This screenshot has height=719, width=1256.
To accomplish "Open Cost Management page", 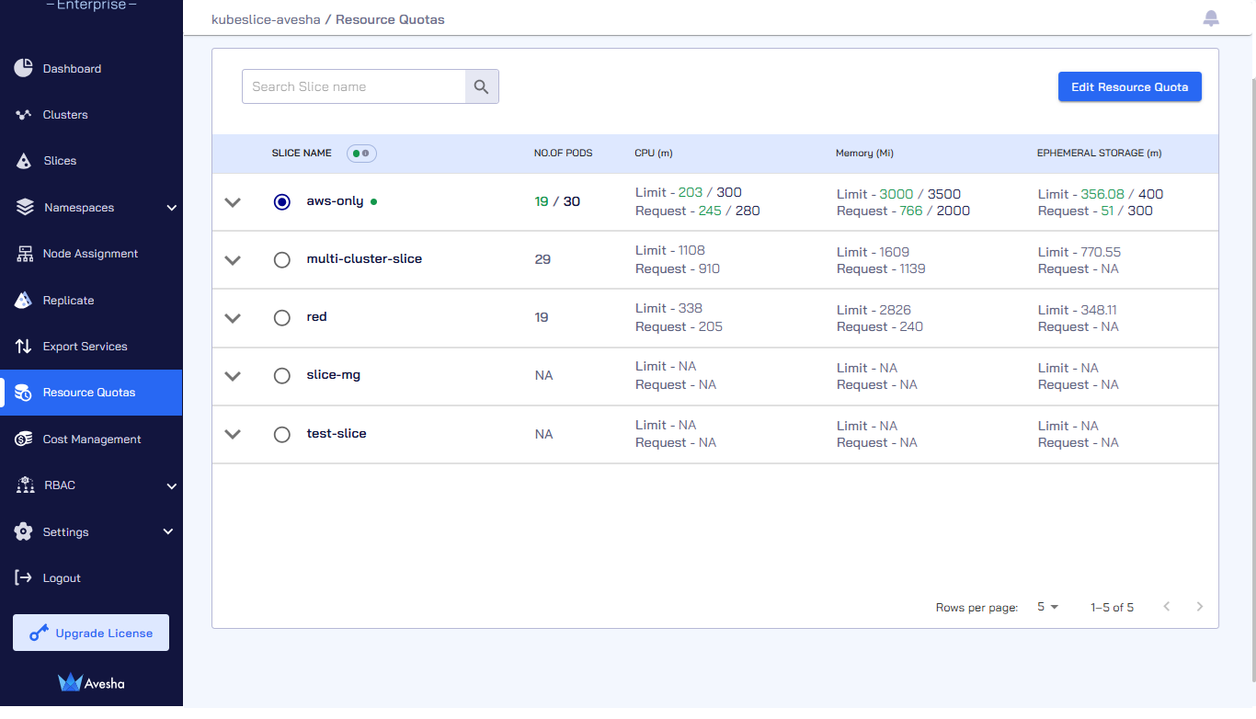I will [x=91, y=439].
